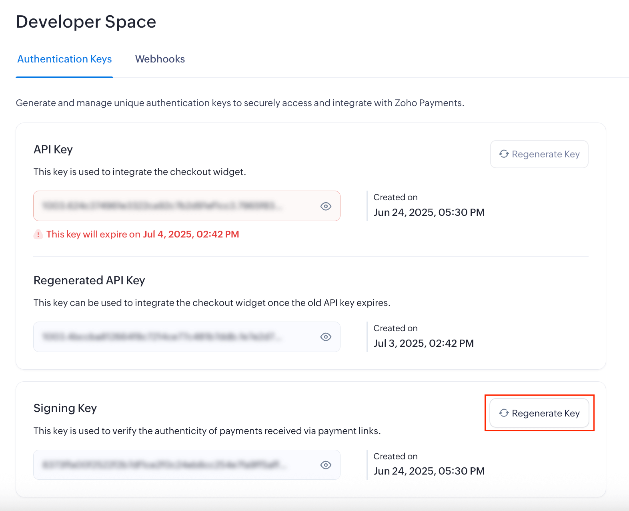Image resolution: width=629 pixels, height=511 pixels.
Task: Select the Authentication Keys tab
Action: [x=64, y=59]
